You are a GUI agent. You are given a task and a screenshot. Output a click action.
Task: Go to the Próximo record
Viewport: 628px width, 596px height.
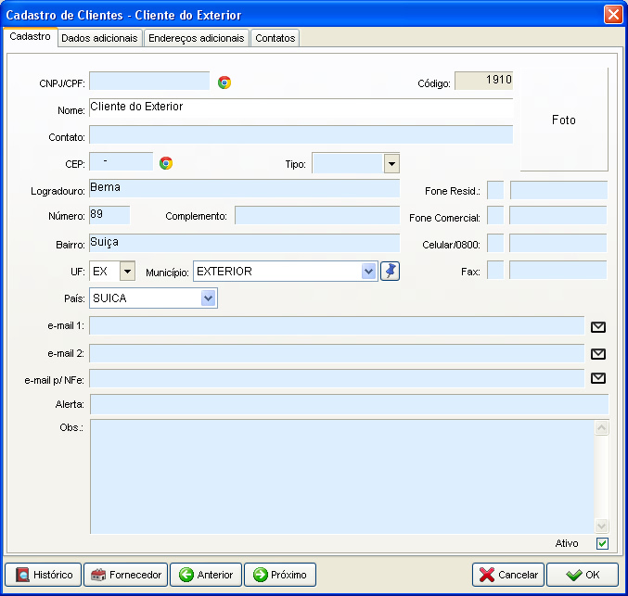(279, 575)
